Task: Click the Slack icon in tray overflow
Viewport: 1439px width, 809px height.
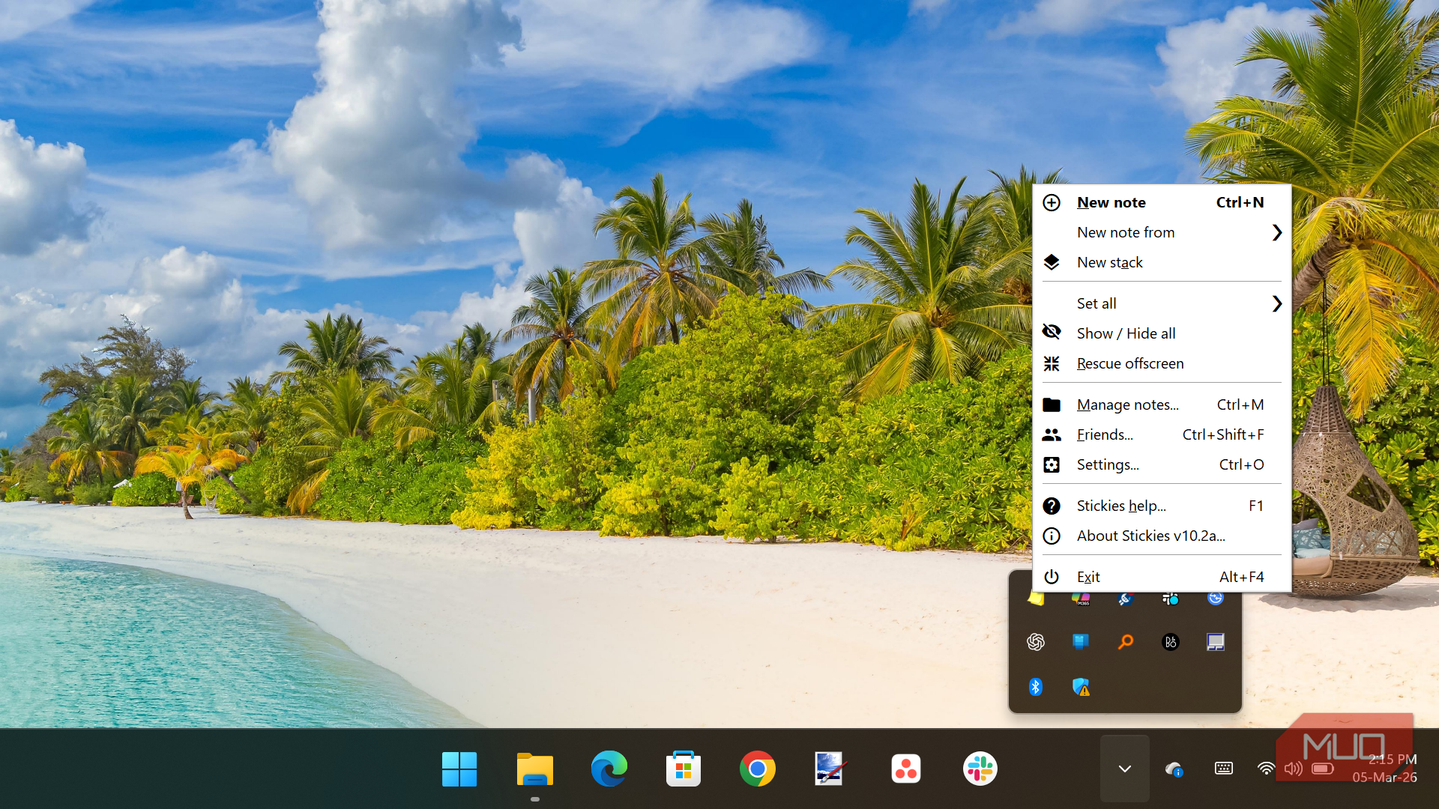Action: click(1171, 599)
